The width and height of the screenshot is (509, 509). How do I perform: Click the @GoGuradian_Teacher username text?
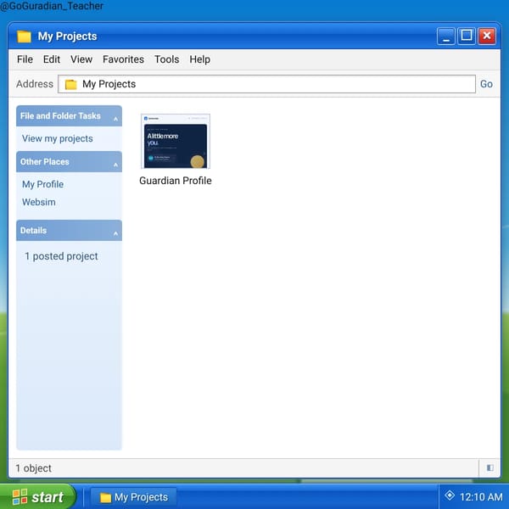[52, 6]
